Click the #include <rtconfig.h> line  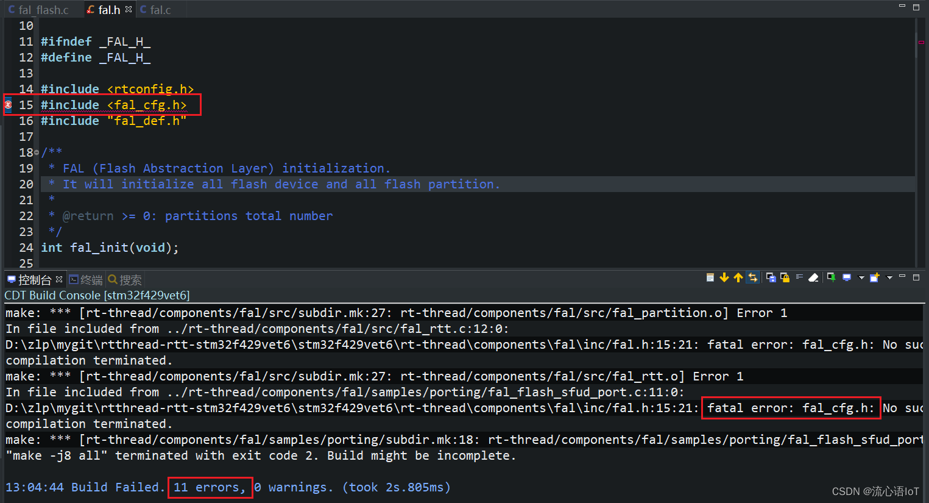117,89
